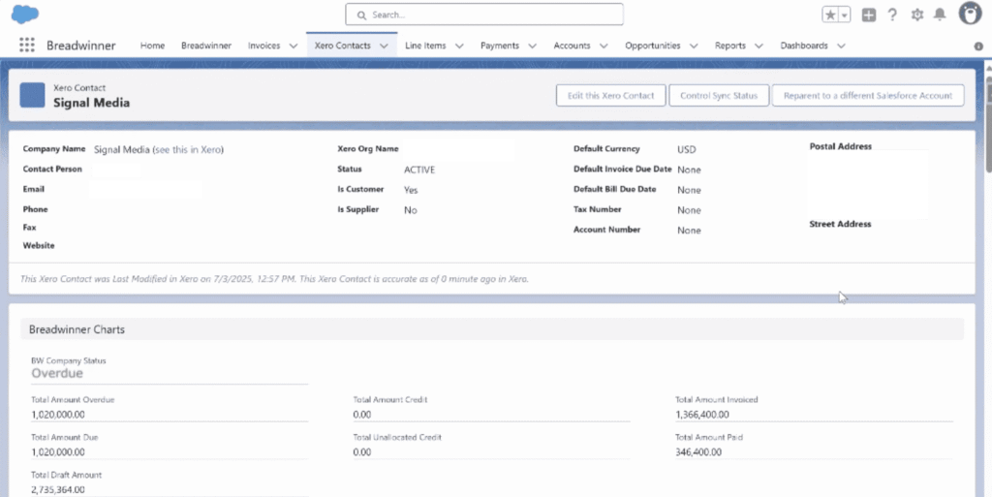Expand the favorites list dropdown arrow
This screenshot has width=992, height=497.
coord(844,15)
